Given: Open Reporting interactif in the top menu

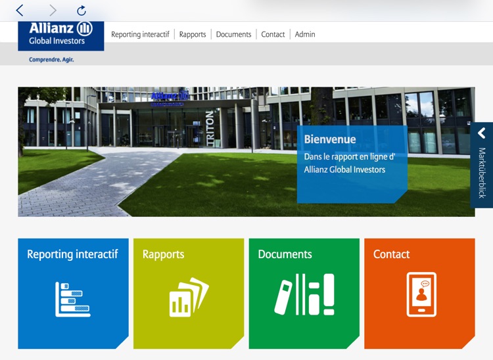Looking at the screenshot, I should coord(140,34).
